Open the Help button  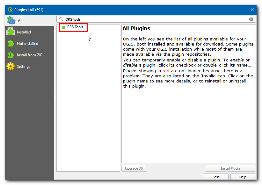243,177
